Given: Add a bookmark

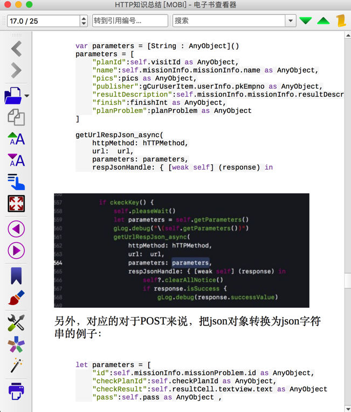Looking at the screenshot, I should click(16, 276).
